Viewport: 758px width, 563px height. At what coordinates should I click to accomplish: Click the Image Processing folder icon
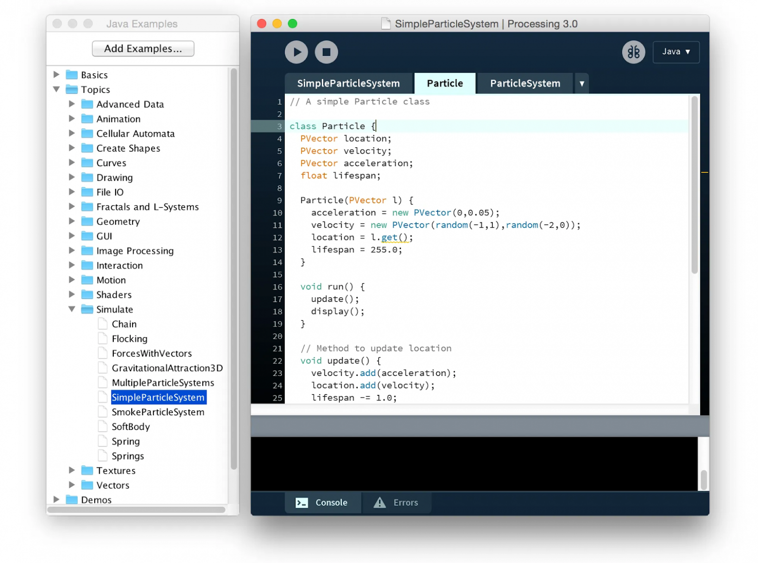point(87,250)
